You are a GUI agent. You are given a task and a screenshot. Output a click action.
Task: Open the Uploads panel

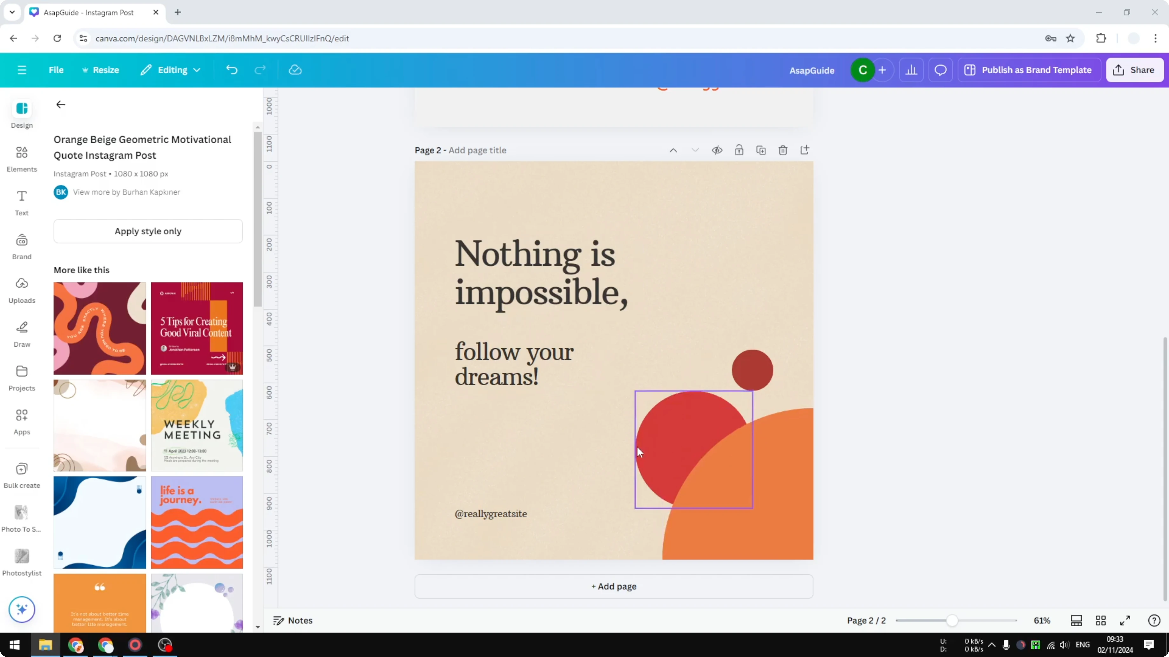tap(21, 290)
